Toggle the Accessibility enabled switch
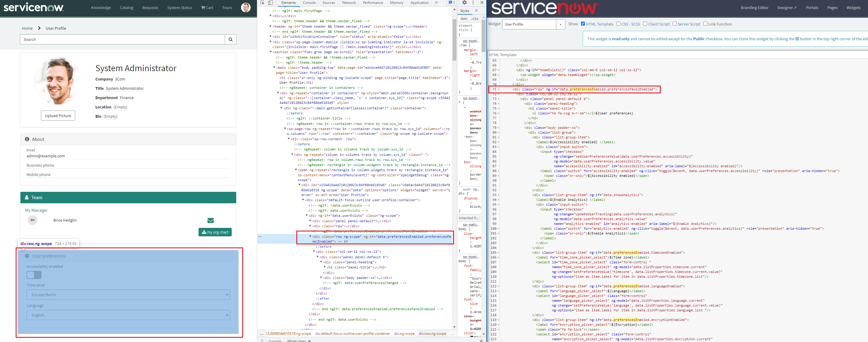 pyautogui.click(x=34, y=275)
